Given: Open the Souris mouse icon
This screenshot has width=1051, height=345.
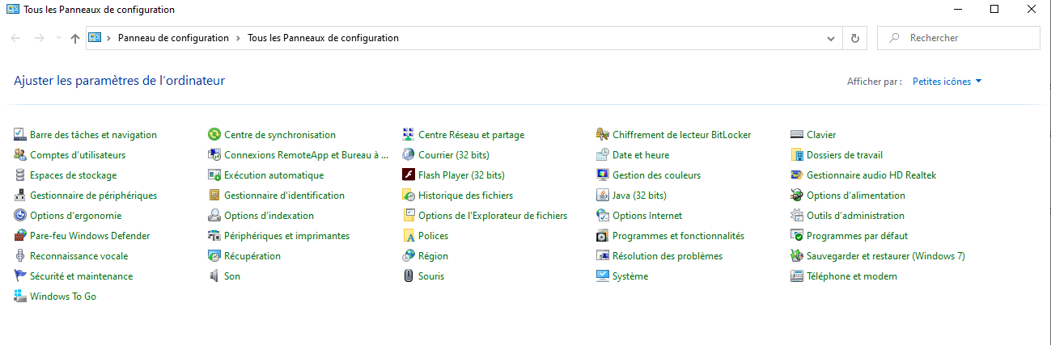Looking at the screenshot, I should point(409,276).
